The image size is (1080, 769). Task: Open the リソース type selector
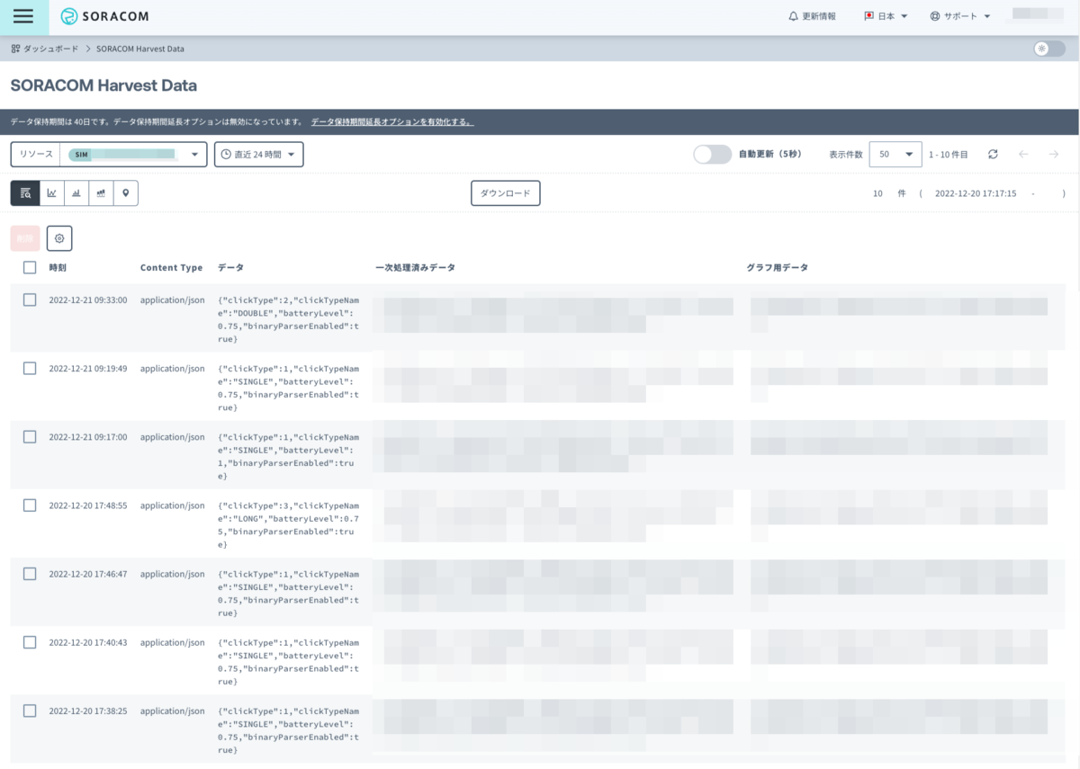(36, 155)
